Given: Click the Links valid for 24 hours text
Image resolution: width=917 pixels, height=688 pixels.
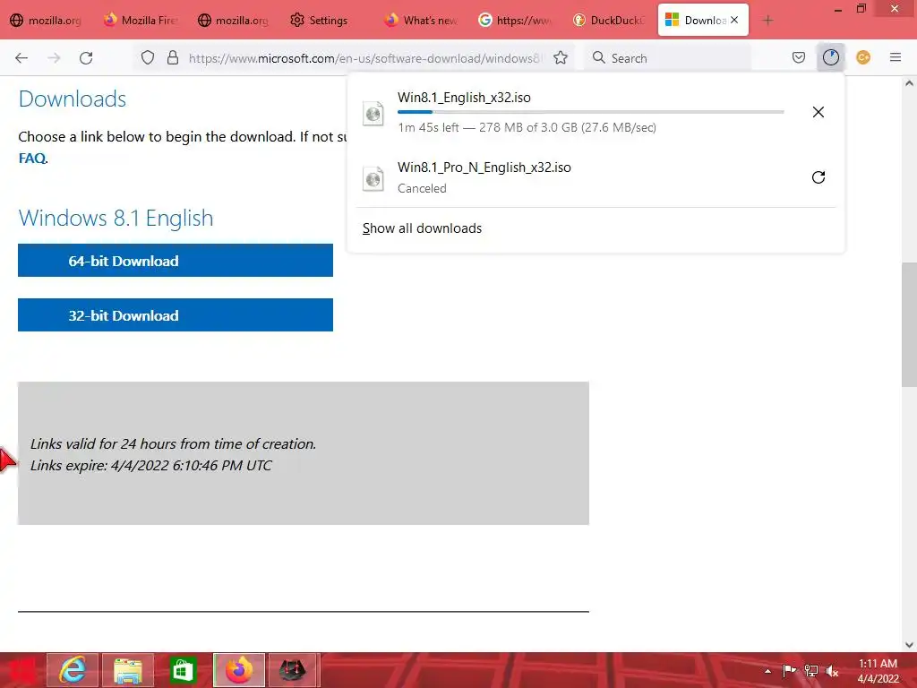Looking at the screenshot, I should [173, 444].
